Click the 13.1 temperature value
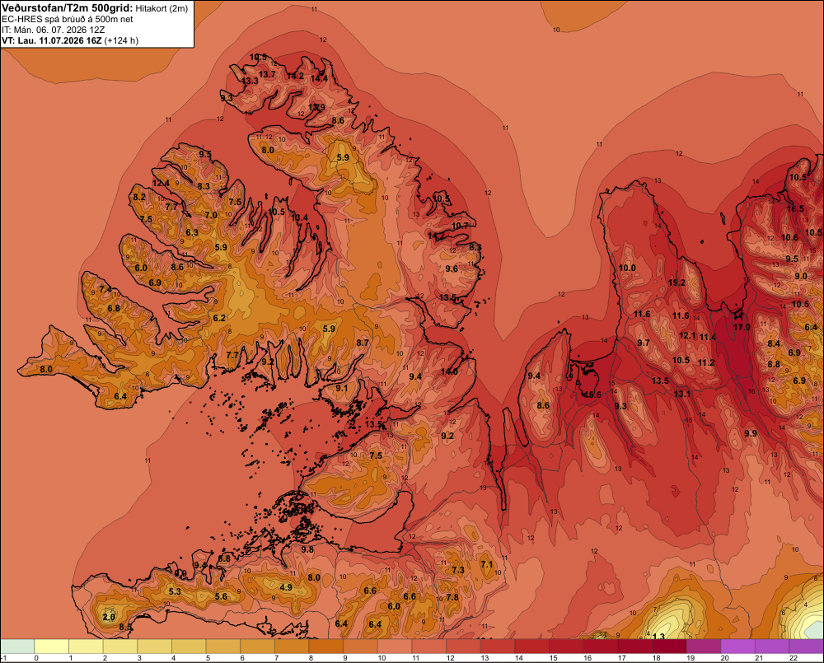The width and height of the screenshot is (824, 663). point(682,394)
